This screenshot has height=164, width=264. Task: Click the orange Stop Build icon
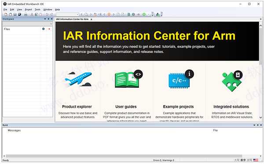(x=138, y=14)
